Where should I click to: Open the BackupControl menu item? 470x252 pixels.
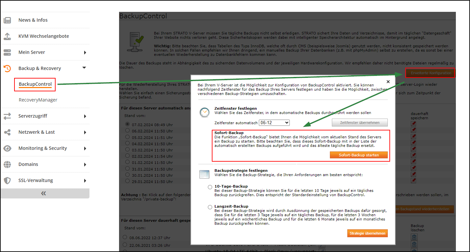click(x=35, y=84)
